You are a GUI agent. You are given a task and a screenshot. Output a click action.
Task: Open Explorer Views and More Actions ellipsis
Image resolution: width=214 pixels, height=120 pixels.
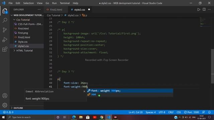pyautogui.click(x=39, y=10)
